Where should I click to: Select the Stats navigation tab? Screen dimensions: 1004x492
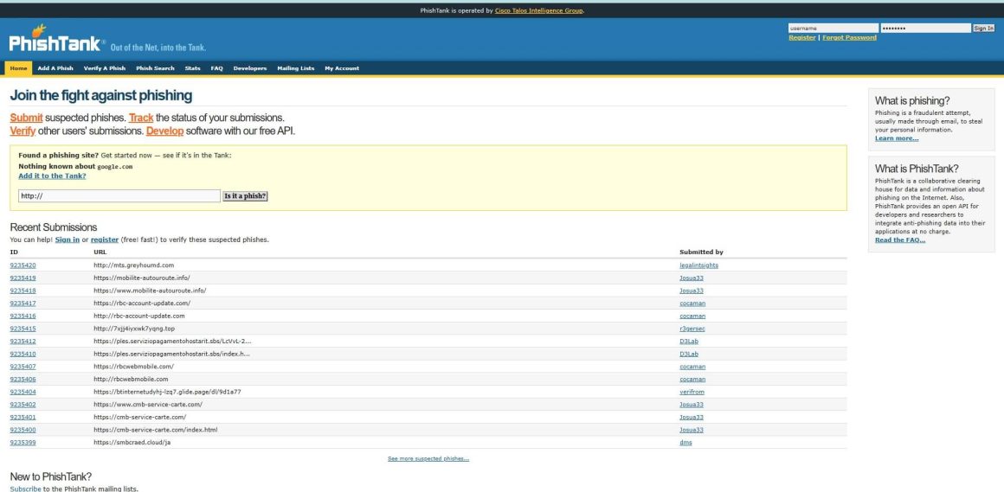click(192, 68)
